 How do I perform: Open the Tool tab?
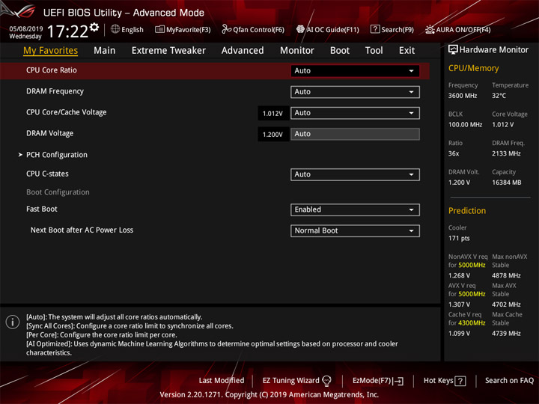pyautogui.click(x=374, y=51)
